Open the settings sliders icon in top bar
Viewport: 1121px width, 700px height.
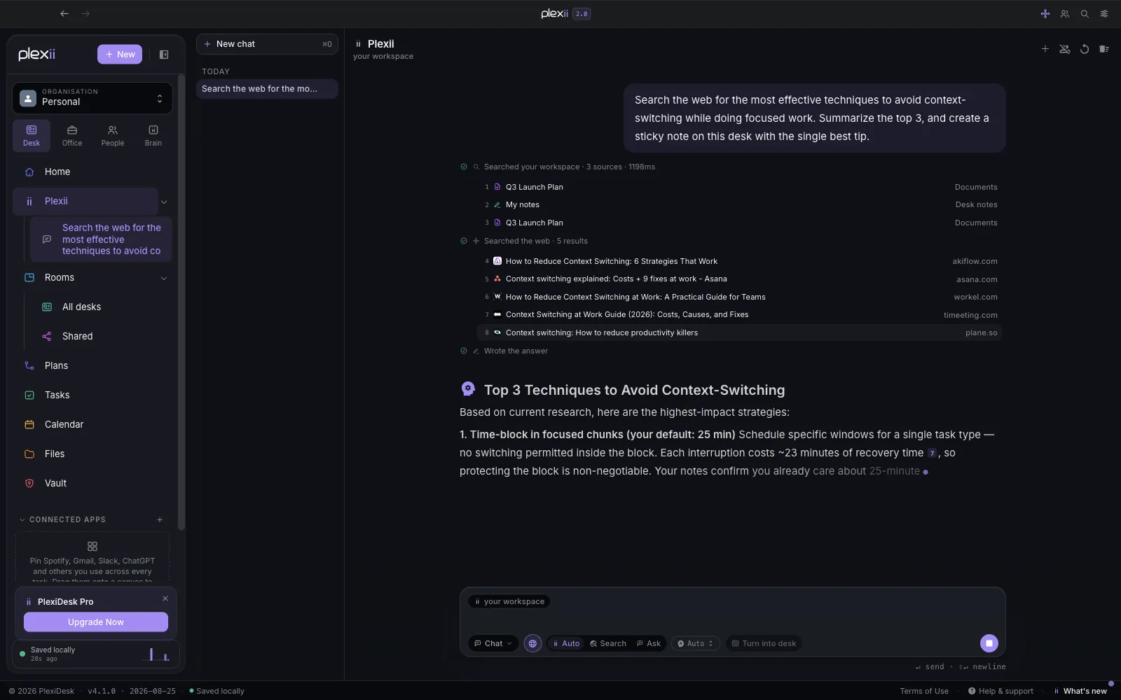click(x=1104, y=13)
